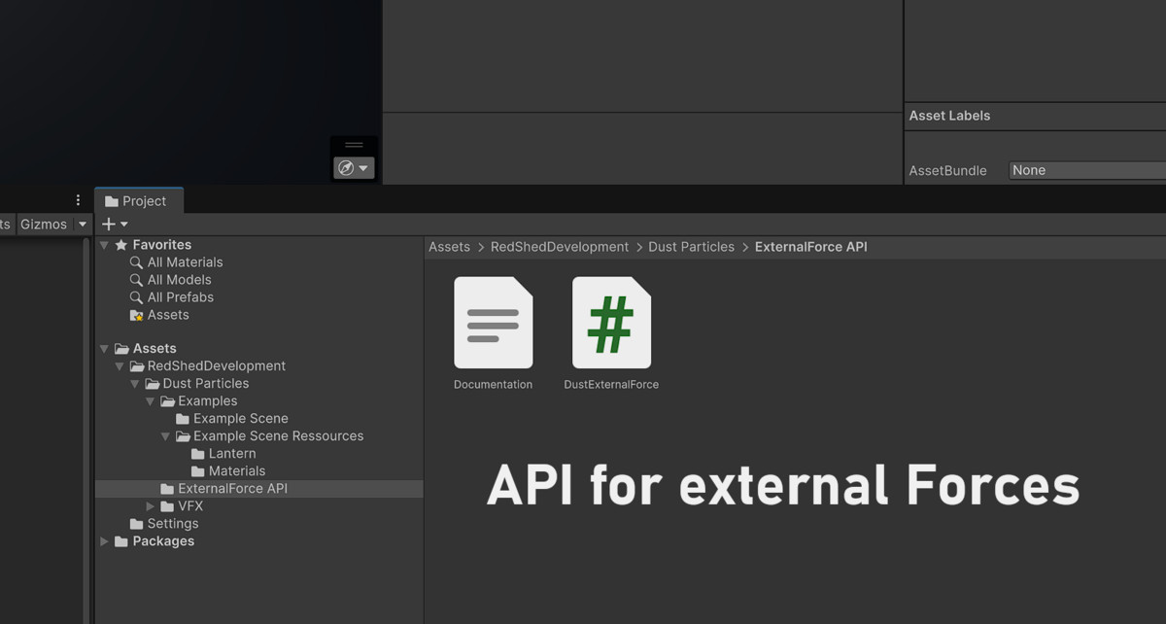Select the Dust Particles folder in the tree
This screenshot has width=1166, height=624.
pos(206,383)
